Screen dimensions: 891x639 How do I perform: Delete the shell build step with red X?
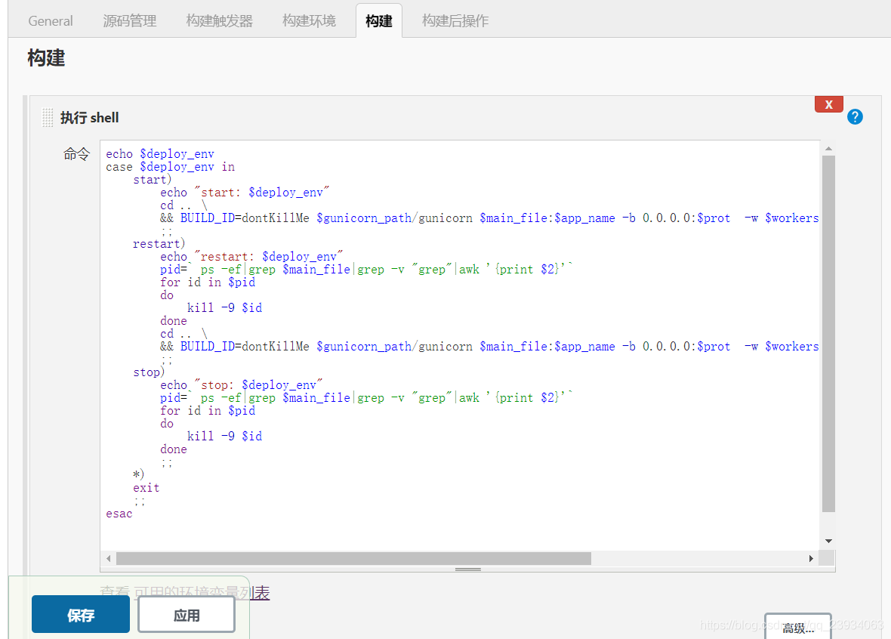point(828,104)
